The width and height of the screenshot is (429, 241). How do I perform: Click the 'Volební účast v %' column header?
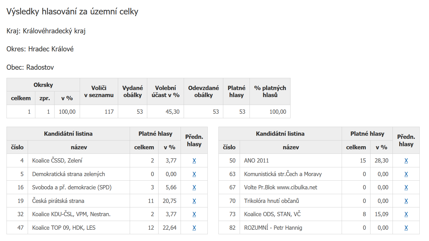(x=165, y=91)
